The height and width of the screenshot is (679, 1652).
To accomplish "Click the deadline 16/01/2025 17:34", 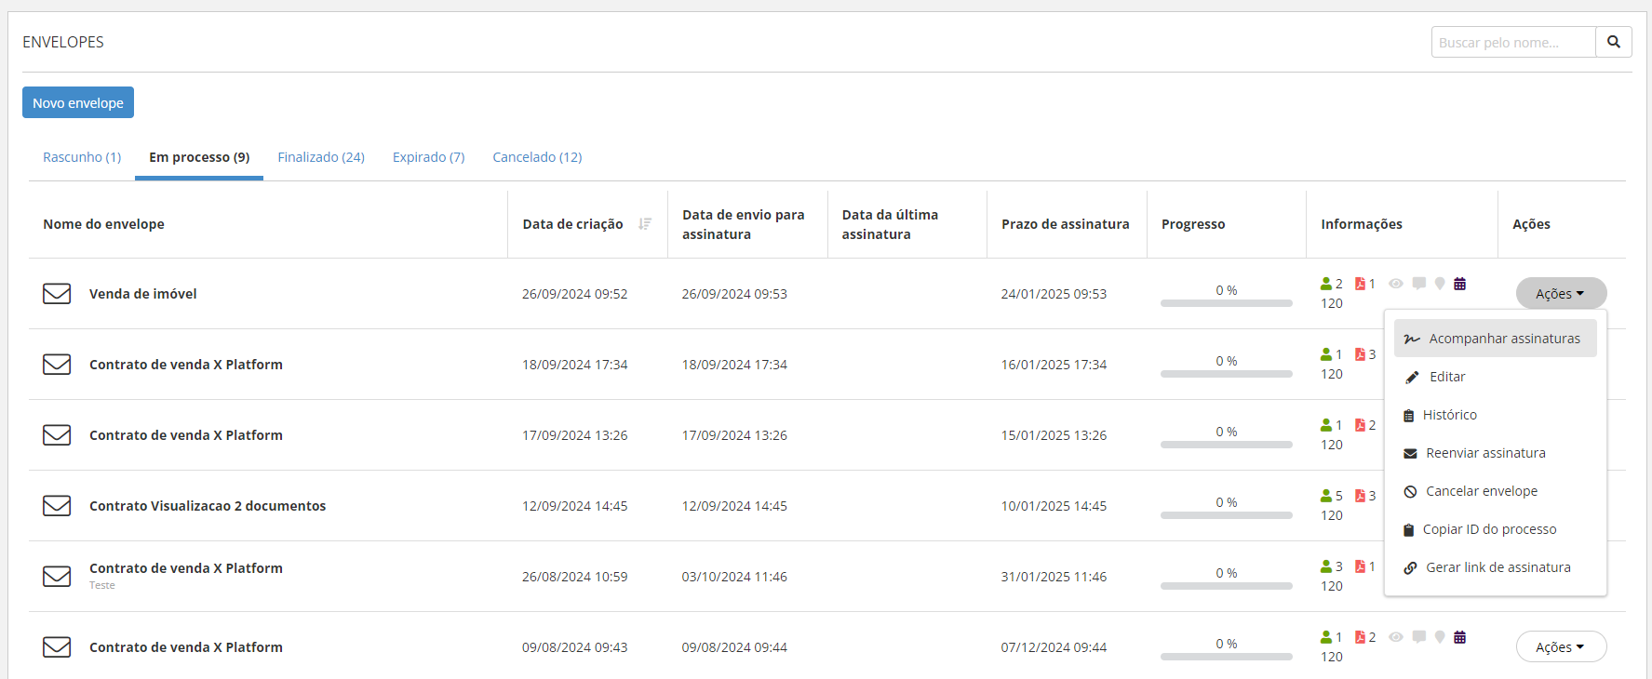I will pos(1054,365).
